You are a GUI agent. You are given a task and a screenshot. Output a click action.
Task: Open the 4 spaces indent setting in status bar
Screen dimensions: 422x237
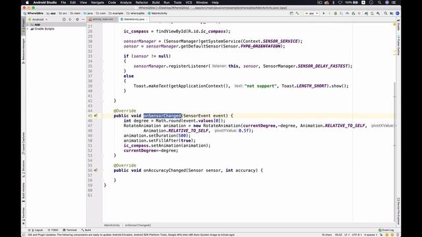[370, 234]
